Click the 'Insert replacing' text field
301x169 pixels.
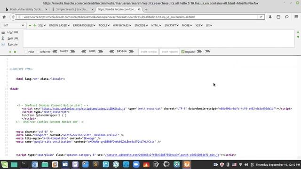pyautogui.click(x=170, y=52)
